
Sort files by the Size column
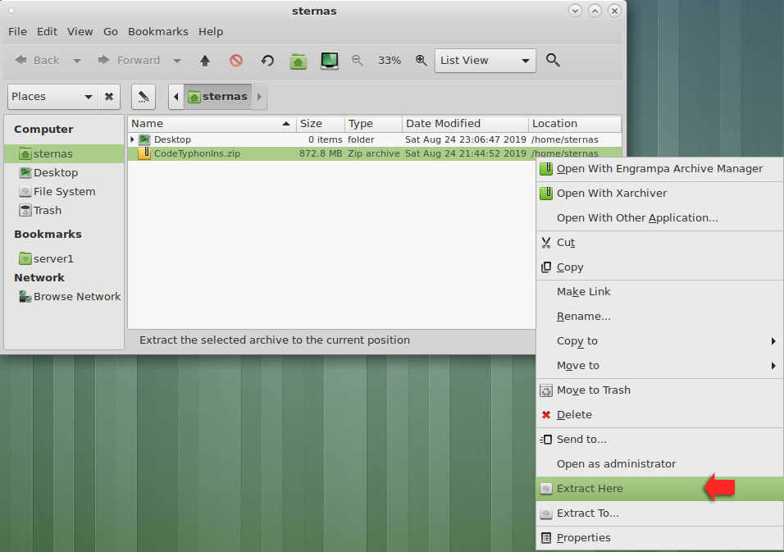(x=321, y=124)
